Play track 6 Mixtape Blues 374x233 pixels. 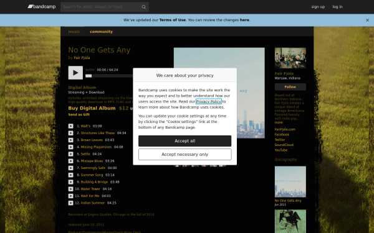[x=70, y=161]
